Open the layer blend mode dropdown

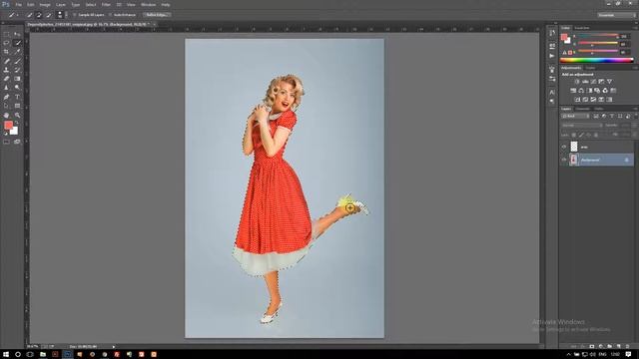point(581,126)
